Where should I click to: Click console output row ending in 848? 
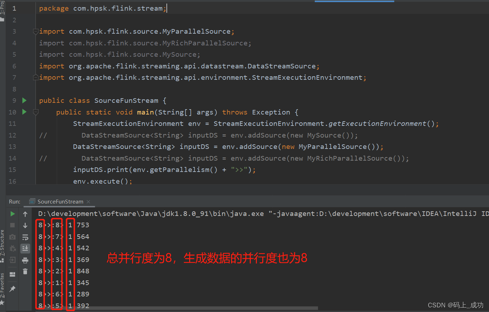[x=64, y=271]
